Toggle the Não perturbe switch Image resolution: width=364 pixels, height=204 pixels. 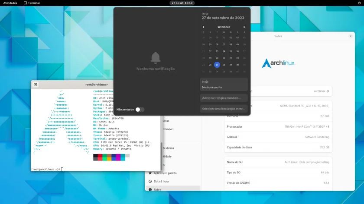tap(140, 110)
